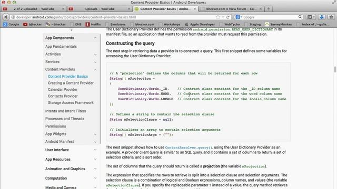Image resolution: width=337 pixels, height=189 pixels.
Task: Open the READ_USER_DICTIONARY permission link
Action: [x=233, y=29]
